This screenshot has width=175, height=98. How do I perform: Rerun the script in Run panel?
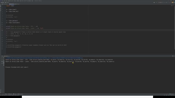[x=2, y=58]
